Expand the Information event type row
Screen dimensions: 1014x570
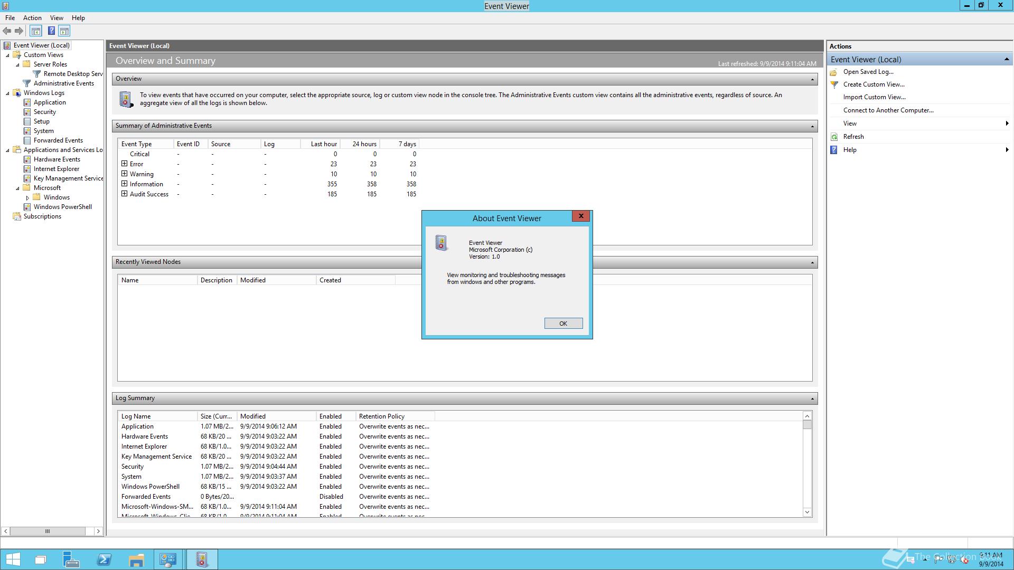tap(125, 184)
